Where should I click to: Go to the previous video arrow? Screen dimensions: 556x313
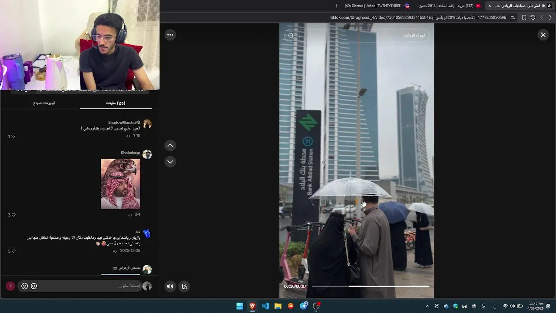pyautogui.click(x=170, y=145)
